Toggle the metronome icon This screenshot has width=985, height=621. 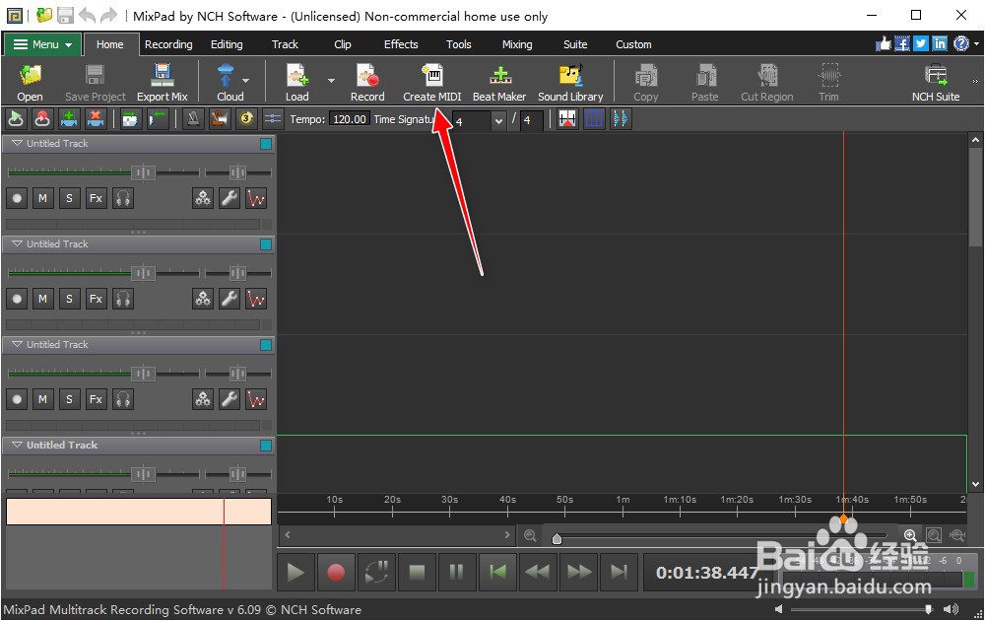tap(193, 118)
